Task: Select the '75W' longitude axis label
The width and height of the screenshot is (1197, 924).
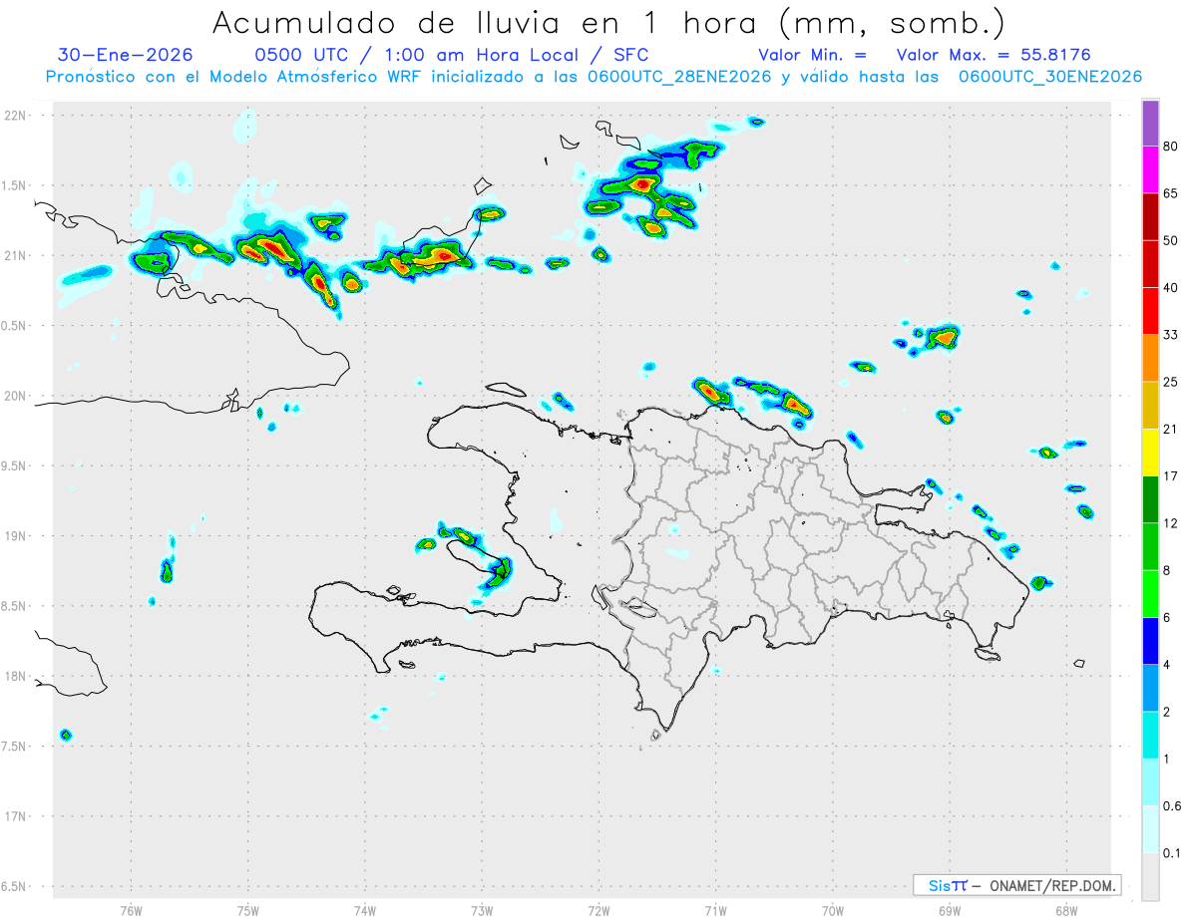Action: 247,910
